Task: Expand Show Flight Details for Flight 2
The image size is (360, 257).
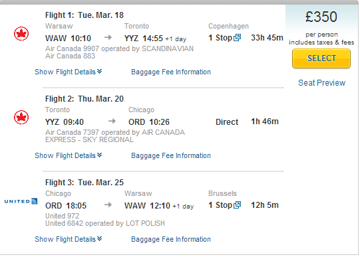Action: tap(69, 155)
